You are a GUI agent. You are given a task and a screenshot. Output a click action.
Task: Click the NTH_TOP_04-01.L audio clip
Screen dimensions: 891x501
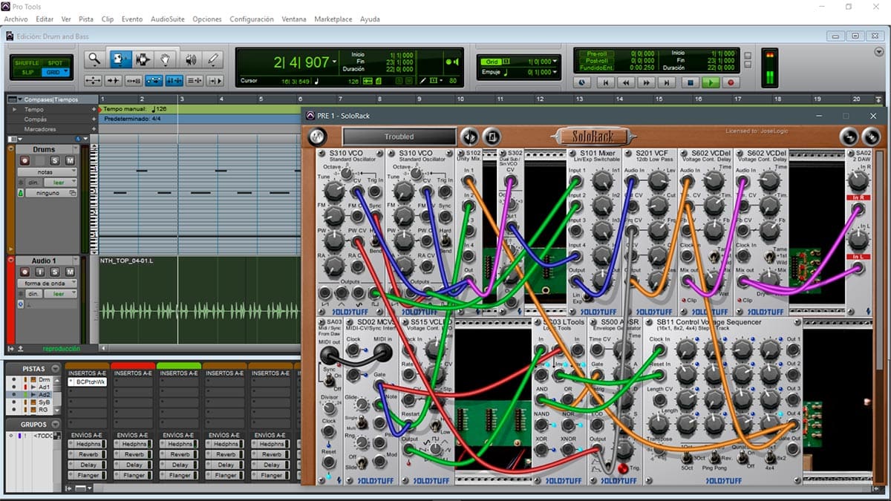[x=200, y=300]
